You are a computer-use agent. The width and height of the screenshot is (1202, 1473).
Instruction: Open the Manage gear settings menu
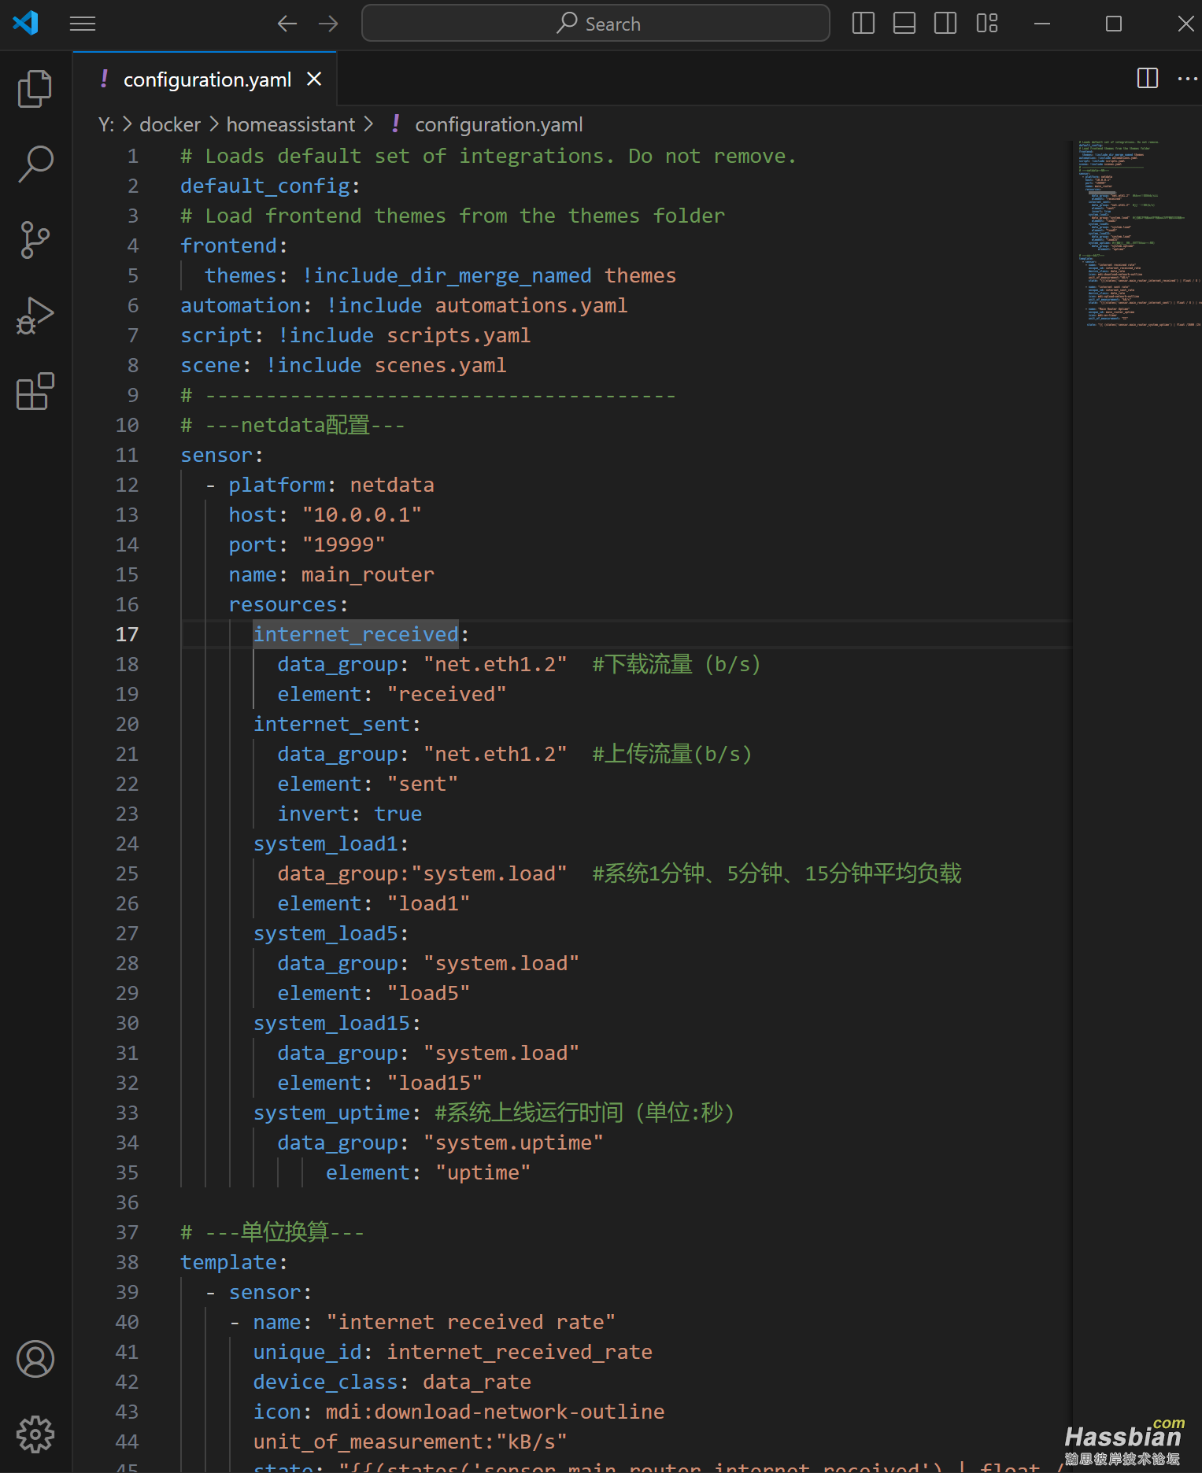click(35, 1434)
